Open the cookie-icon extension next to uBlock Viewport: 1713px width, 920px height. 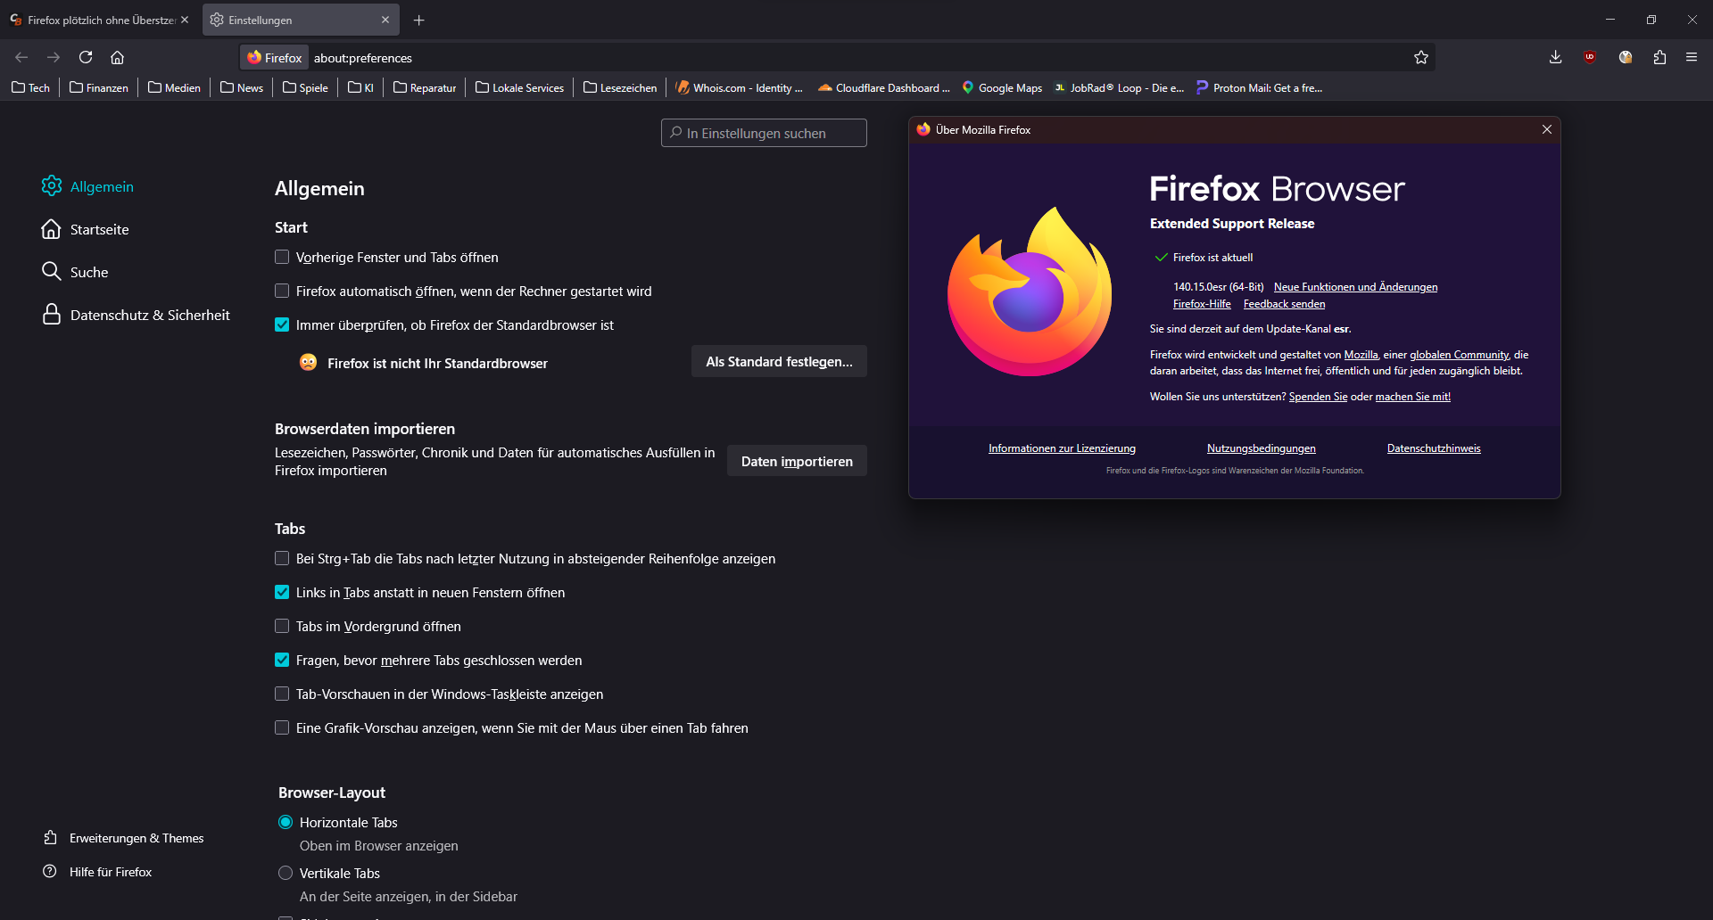[x=1626, y=57]
